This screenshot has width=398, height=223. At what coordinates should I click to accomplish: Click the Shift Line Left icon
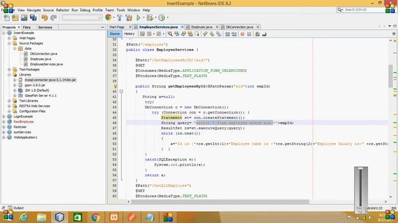(x=227, y=34)
